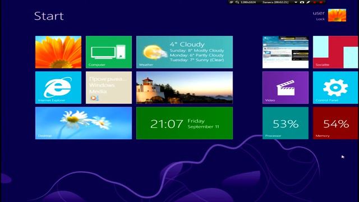359x202 pixels.
Task: Open the Video tile
Action: pyautogui.click(x=286, y=88)
